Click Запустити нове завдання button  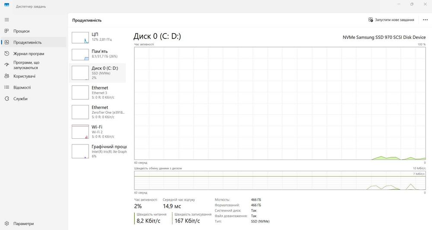pos(391,20)
